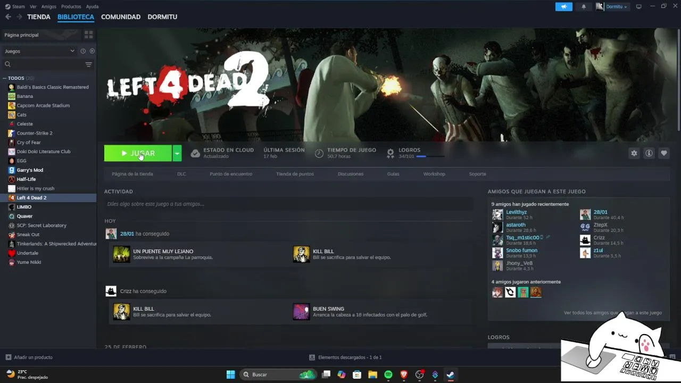Open Big Picture mode monitor icon
The image size is (681, 383).
point(639,6)
